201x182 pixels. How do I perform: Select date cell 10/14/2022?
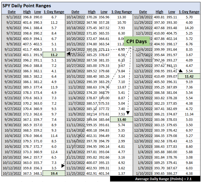pyautogui.click(x=76, y=17)
